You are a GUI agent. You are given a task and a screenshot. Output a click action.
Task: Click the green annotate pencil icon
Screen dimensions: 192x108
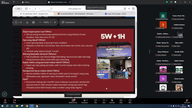point(4,94)
